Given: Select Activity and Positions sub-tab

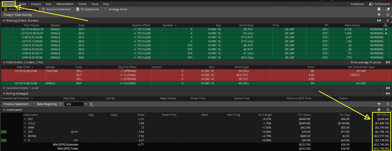Looking at the screenshot, I should (20, 9).
